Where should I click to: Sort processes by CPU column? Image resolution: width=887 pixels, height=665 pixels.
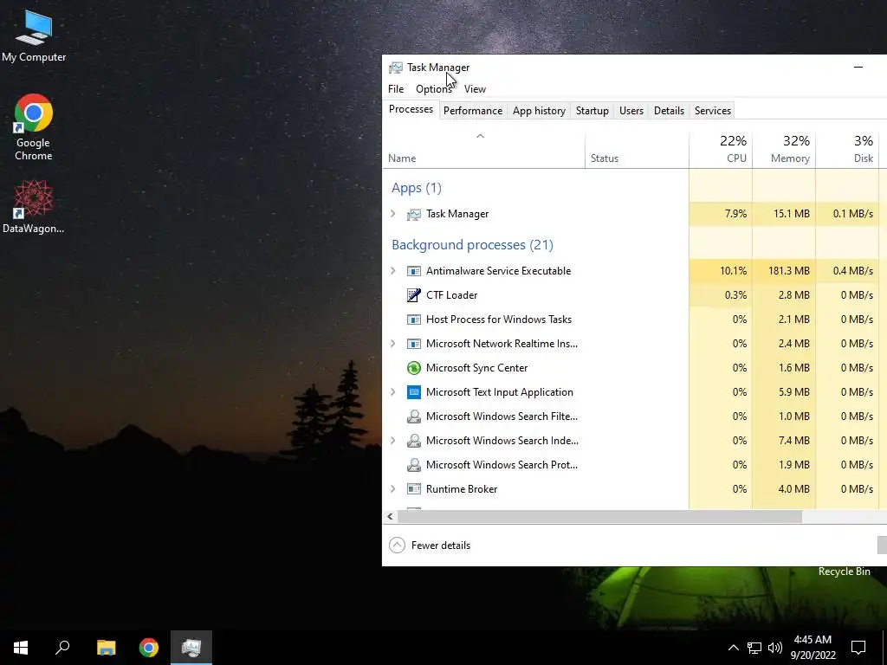coord(721,150)
